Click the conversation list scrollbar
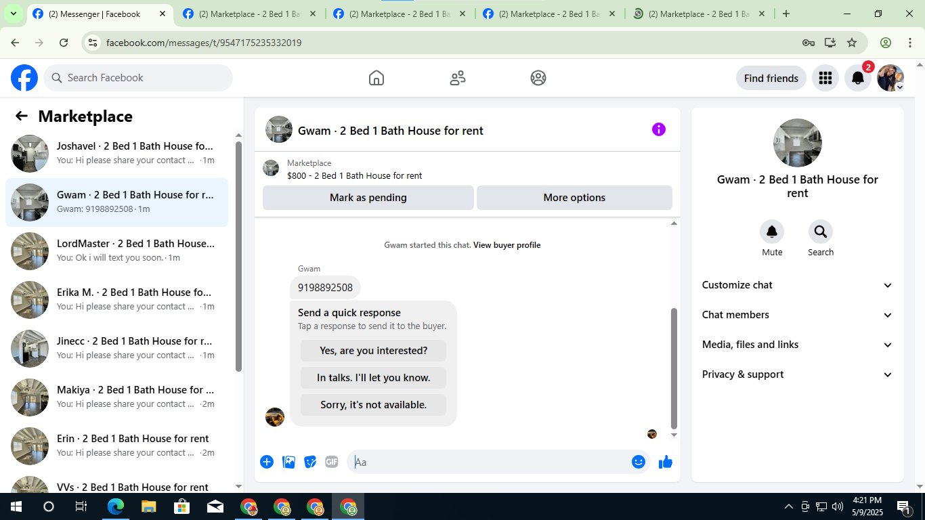This screenshot has width=925, height=520. pos(238,256)
